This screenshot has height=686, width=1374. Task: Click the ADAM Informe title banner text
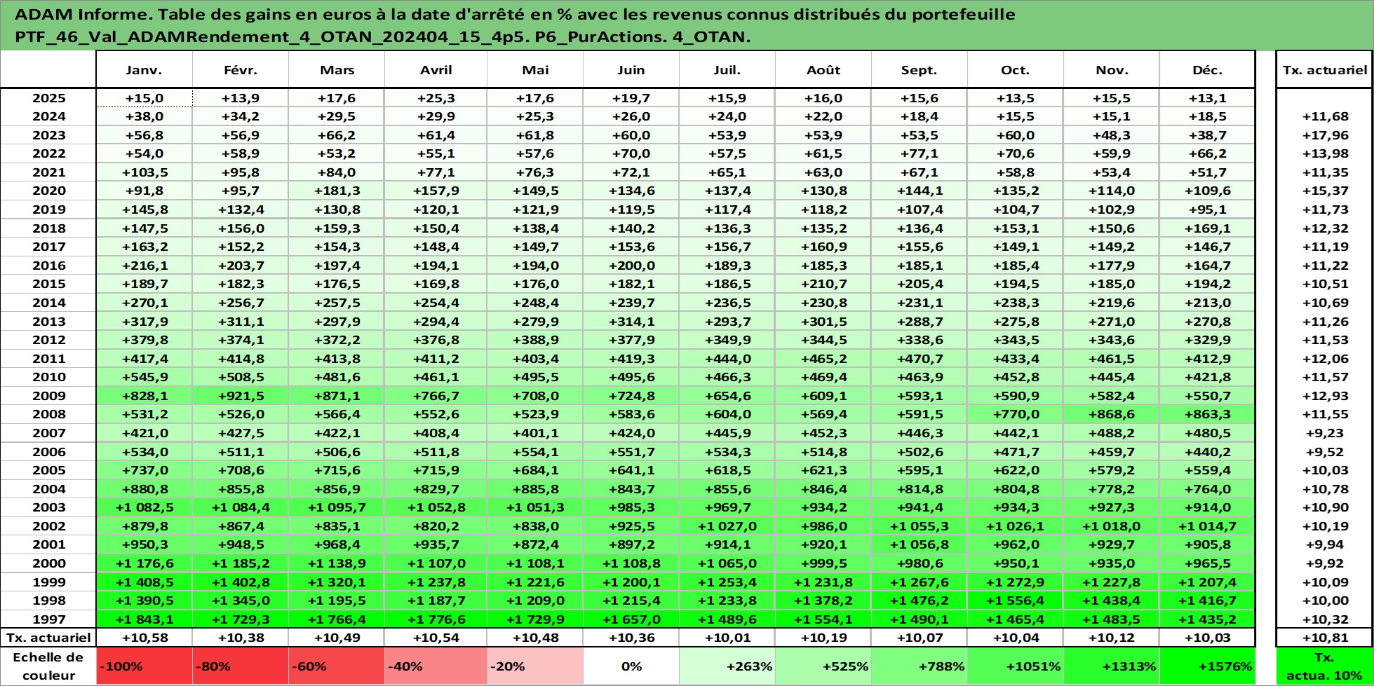[x=515, y=25]
